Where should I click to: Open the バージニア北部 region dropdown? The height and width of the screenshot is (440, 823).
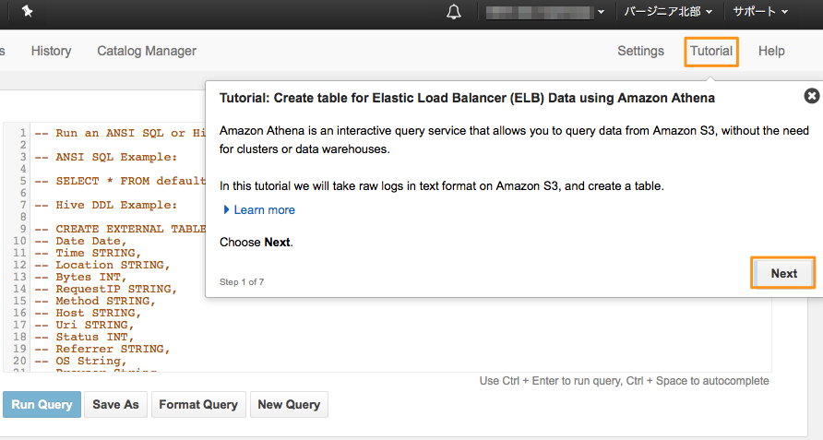coord(668,12)
